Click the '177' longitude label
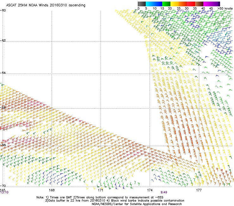234x206 pixels. [x=199, y=190]
